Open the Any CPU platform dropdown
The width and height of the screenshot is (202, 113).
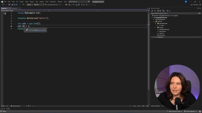[39, 5]
